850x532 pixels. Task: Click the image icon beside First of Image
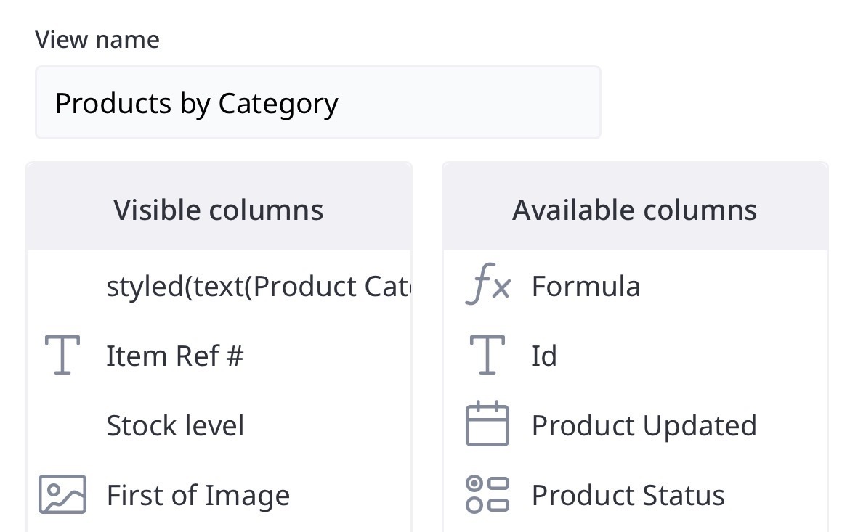coord(62,495)
